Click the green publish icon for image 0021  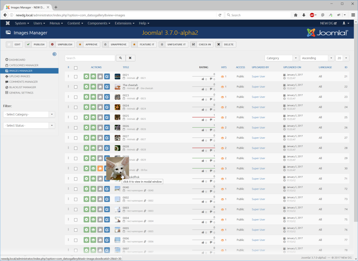pyautogui.click(x=86, y=77)
